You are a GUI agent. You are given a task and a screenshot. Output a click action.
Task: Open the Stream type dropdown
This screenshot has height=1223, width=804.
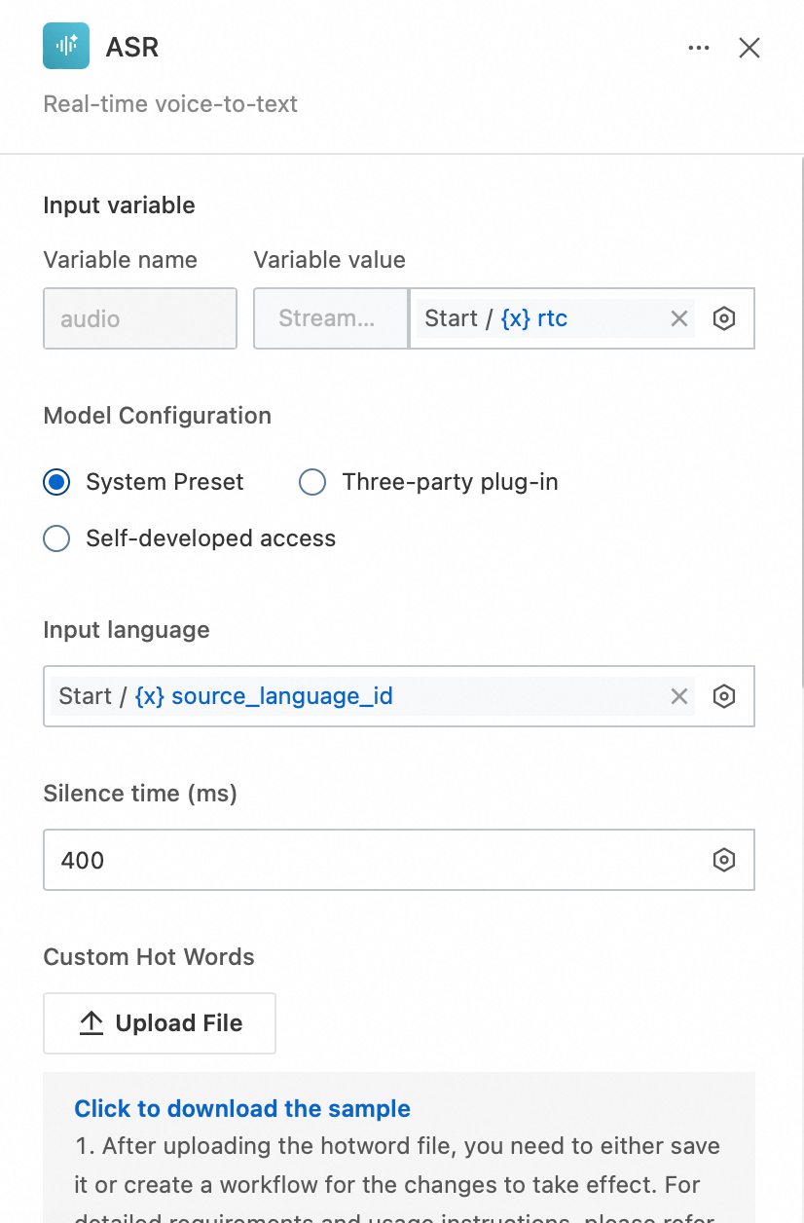[x=330, y=318]
